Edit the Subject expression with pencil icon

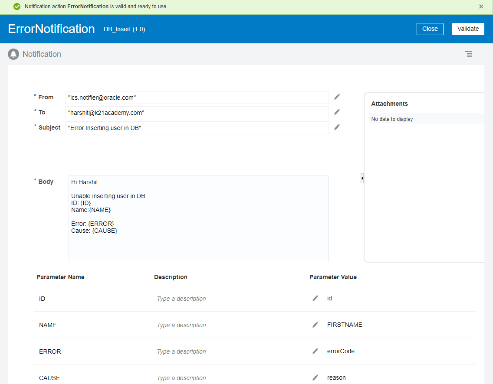click(x=337, y=127)
